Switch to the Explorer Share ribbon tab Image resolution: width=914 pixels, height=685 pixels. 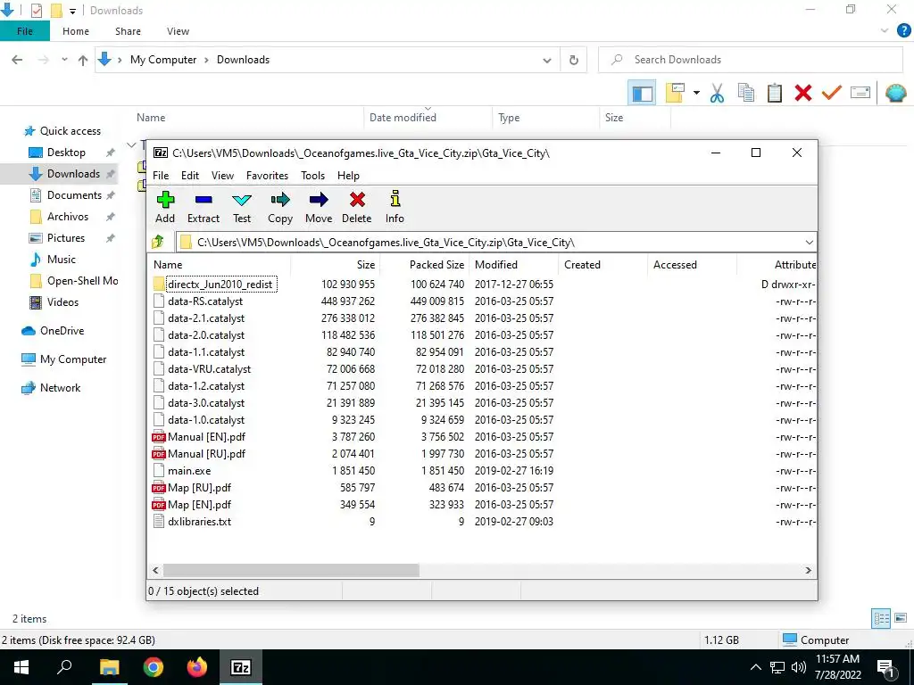pos(128,31)
